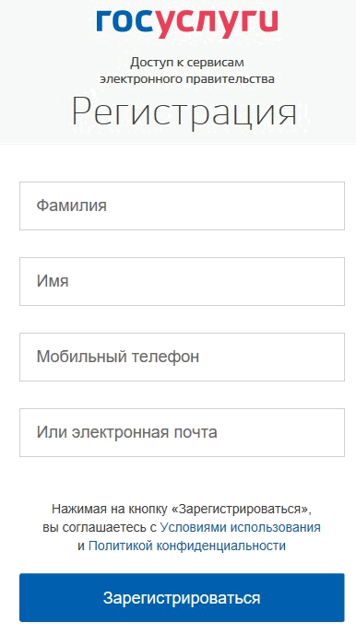Image resolution: width=356 pixels, height=634 pixels.
Task: Select the Имя text field
Action: click(182, 281)
